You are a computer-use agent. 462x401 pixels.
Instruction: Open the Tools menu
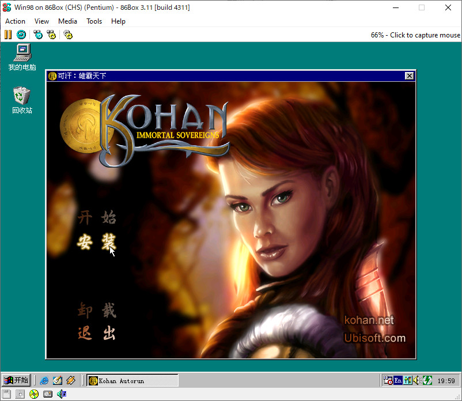(x=94, y=21)
